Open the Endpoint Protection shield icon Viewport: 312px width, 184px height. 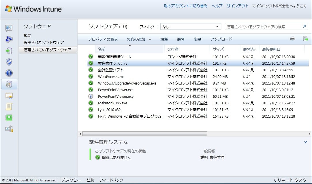[x=9, y=62]
